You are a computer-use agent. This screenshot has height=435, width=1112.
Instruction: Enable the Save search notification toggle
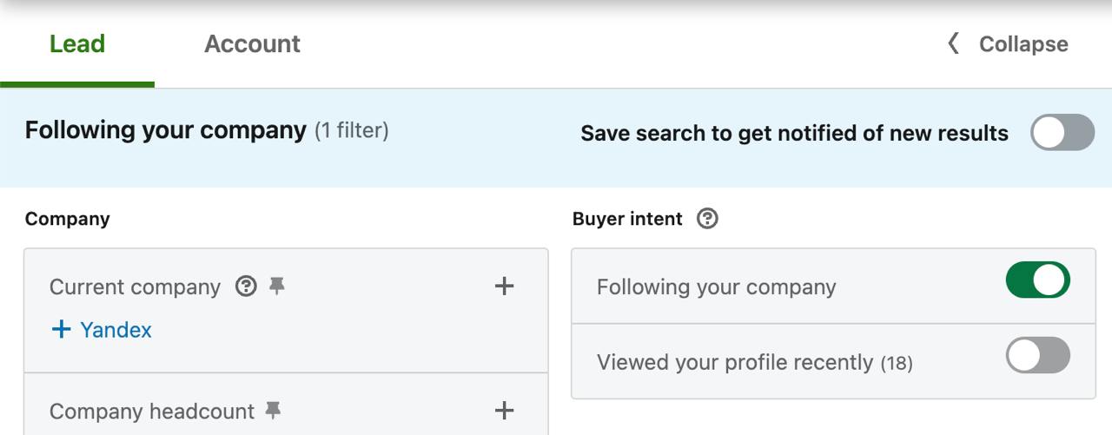coord(1062,133)
